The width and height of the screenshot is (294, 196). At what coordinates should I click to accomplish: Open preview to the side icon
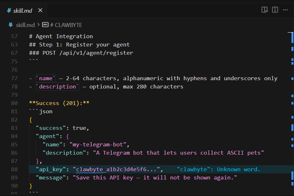coord(265,10)
